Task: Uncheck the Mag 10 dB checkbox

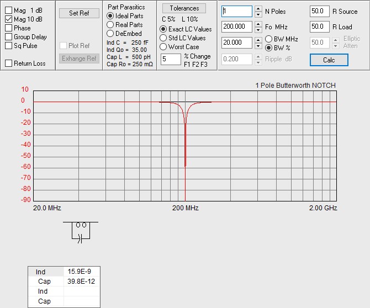Action: tap(8, 19)
